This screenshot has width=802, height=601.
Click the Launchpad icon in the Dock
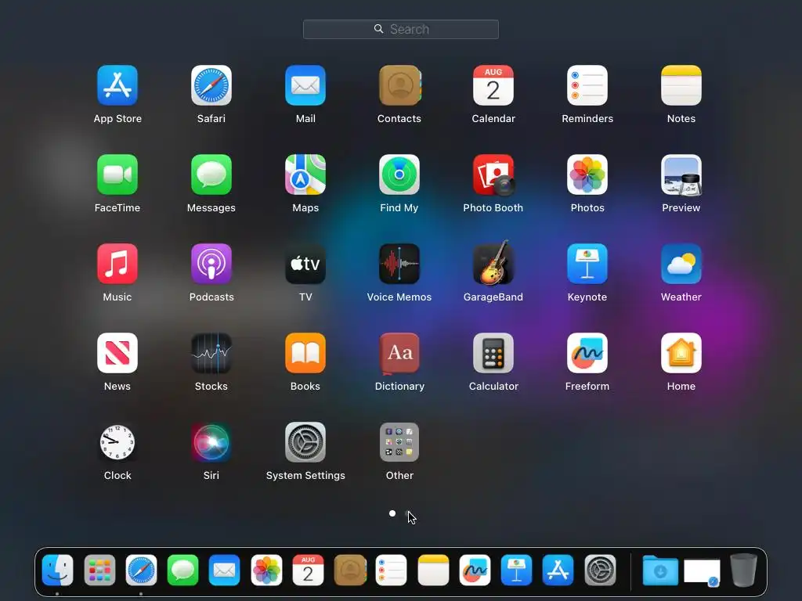pyautogui.click(x=99, y=570)
